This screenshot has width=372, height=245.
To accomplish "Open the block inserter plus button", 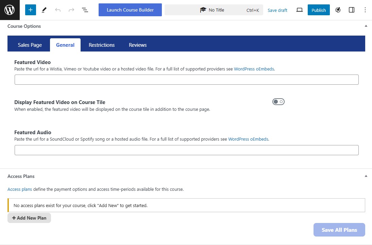I will pos(30,10).
